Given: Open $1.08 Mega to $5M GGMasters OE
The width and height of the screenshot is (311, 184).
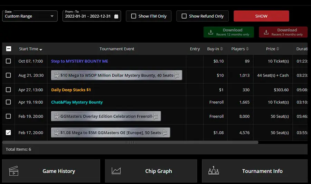Looking at the screenshot, I should tap(111, 132).
